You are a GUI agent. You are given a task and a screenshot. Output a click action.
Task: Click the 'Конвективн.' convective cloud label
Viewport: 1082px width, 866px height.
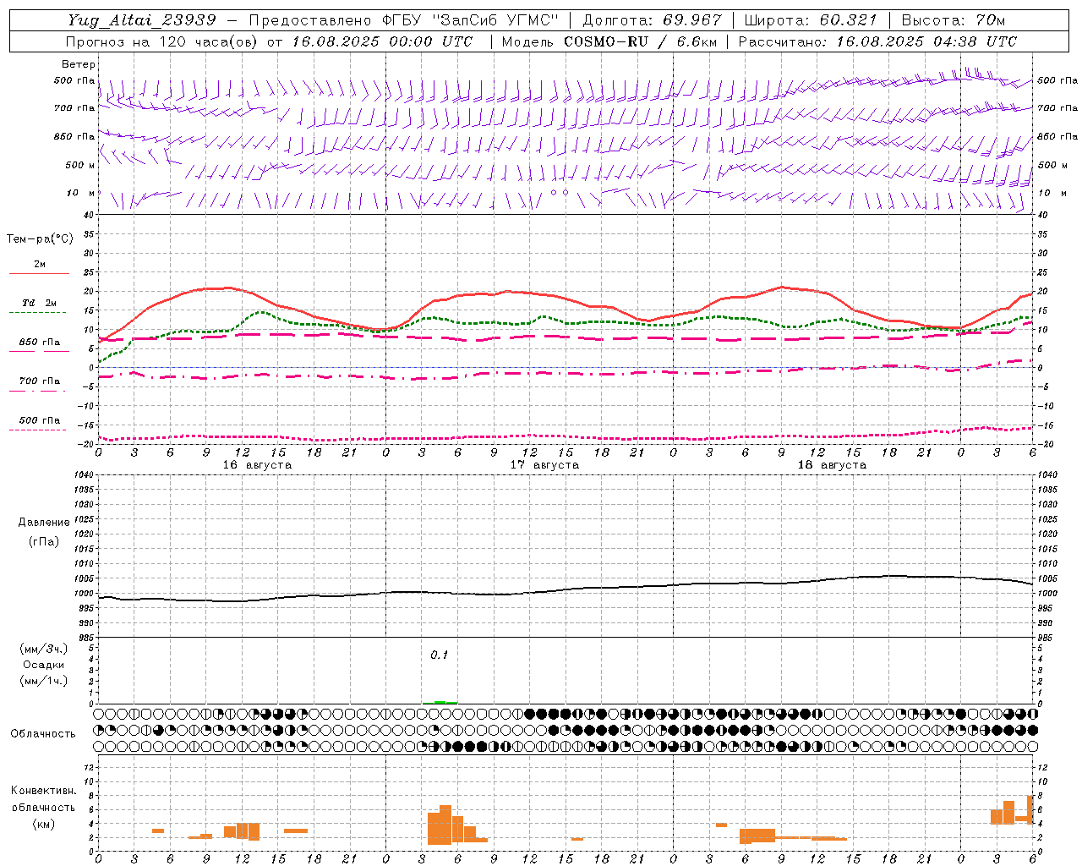click(44, 791)
